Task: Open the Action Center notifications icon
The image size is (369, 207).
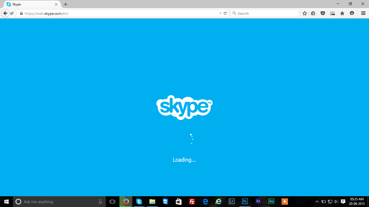Action: [x=343, y=202]
